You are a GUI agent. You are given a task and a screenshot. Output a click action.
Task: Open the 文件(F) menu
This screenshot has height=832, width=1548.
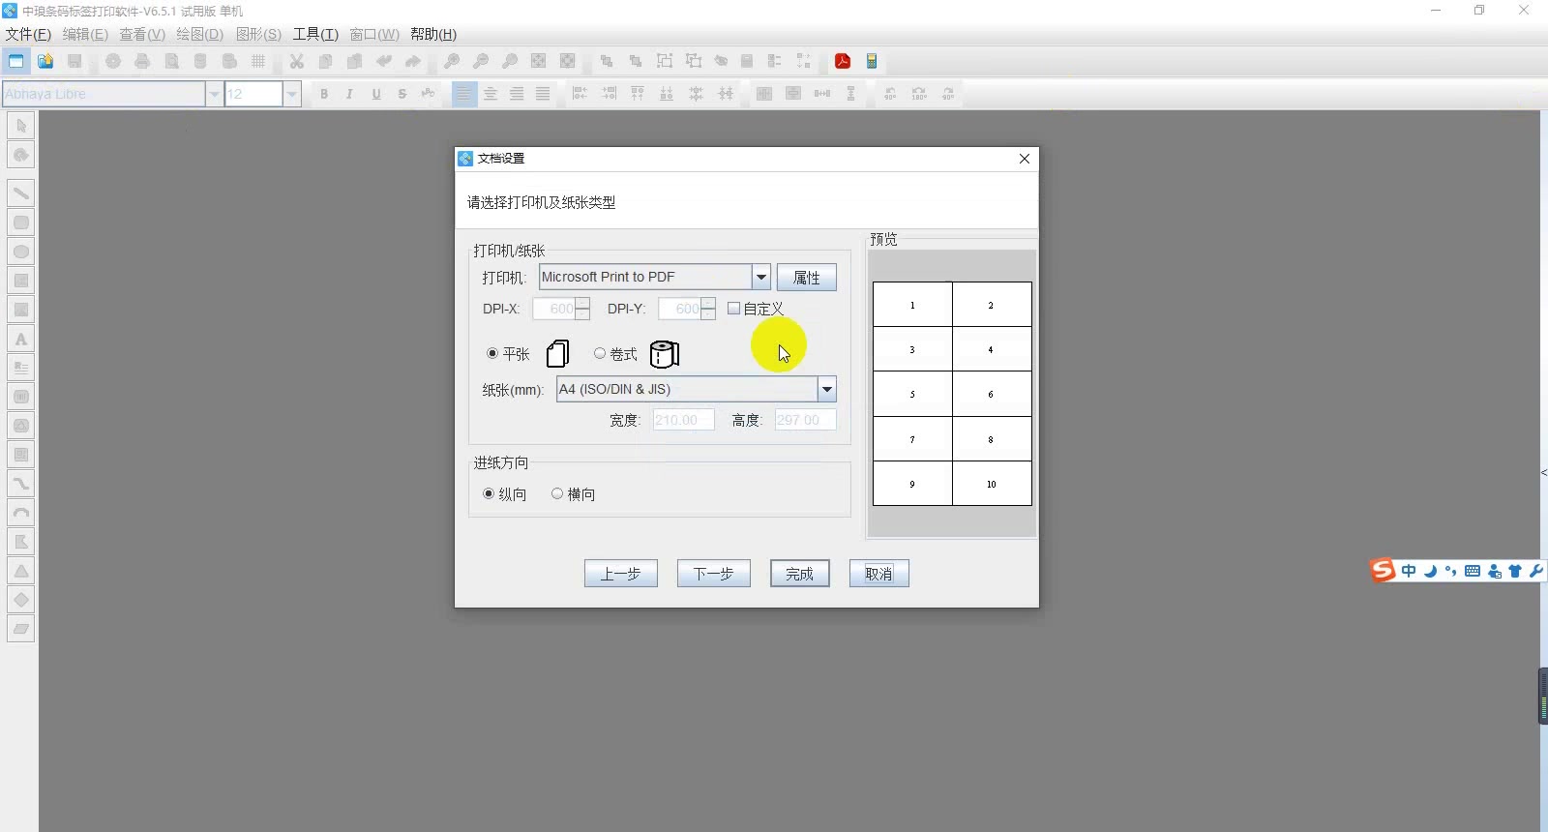pyautogui.click(x=28, y=34)
